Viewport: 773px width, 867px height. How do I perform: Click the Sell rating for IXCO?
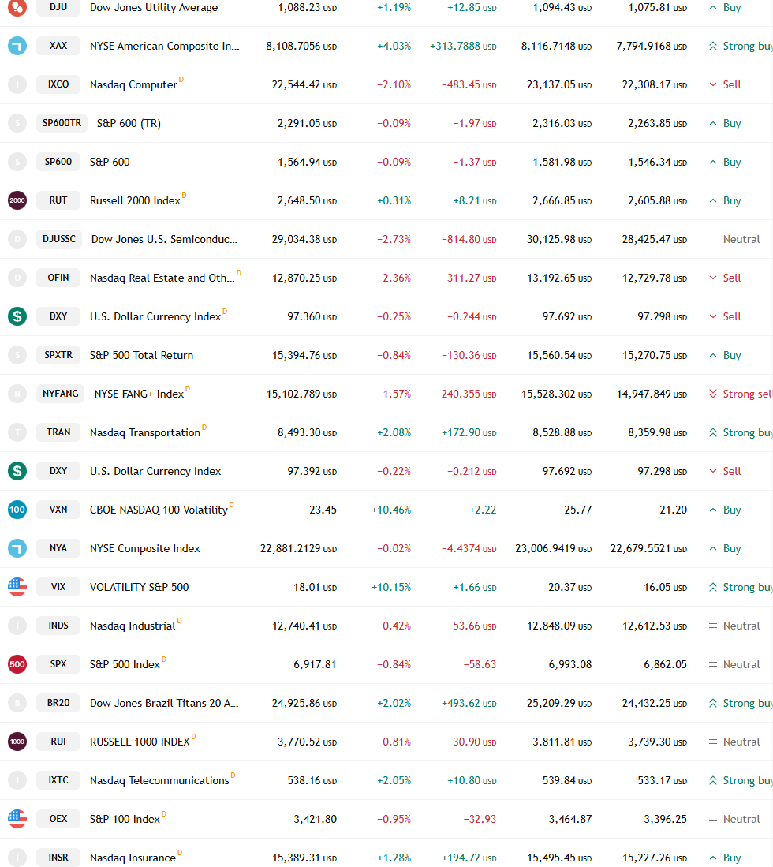click(x=725, y=84)
